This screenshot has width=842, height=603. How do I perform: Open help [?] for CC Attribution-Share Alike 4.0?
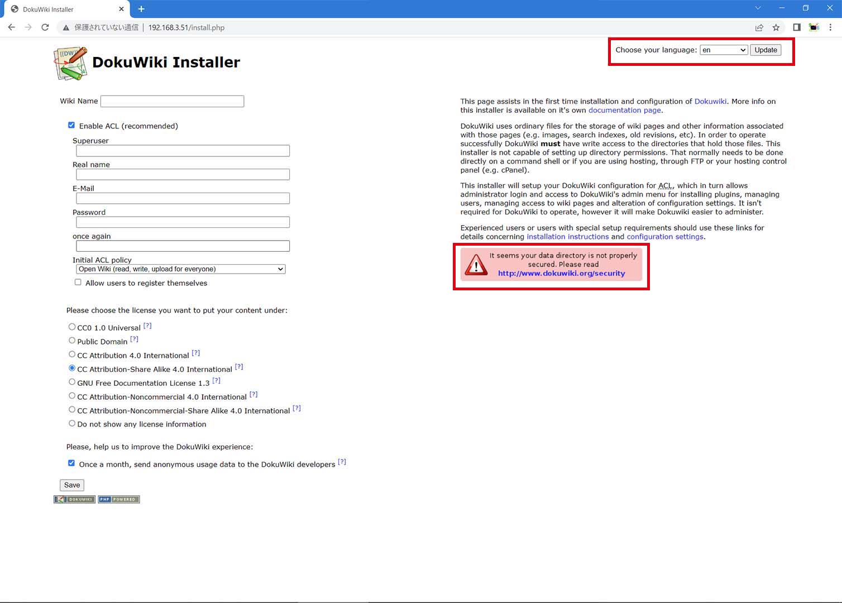239,367
